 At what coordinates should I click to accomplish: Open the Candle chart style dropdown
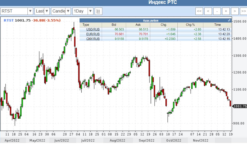pyautogui.click(x=68, y=11)
